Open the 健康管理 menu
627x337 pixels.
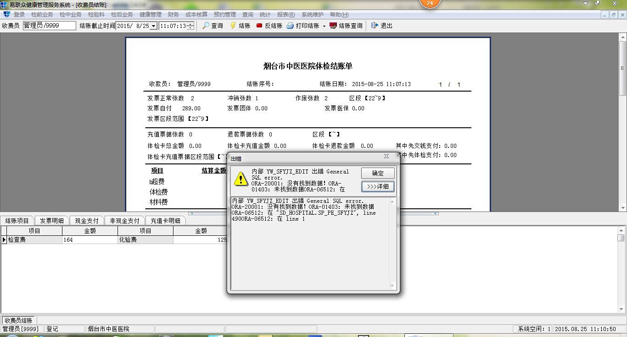coord(151,15)
